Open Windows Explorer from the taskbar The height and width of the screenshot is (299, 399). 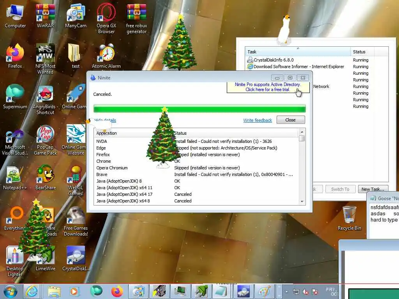54,291
